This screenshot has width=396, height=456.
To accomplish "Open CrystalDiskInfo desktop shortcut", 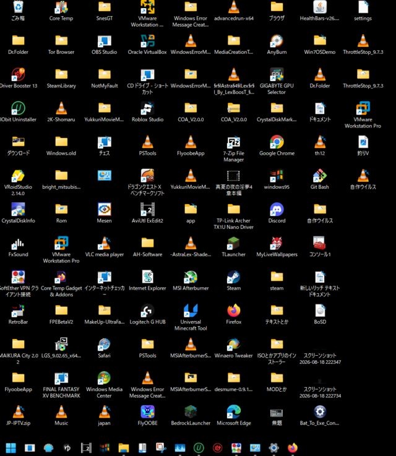I will 18,209.
